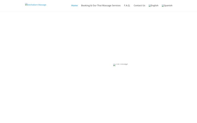Viewport: 197px width, 123px height.
Task: Switch the site language to English
Action: [153, 5]
